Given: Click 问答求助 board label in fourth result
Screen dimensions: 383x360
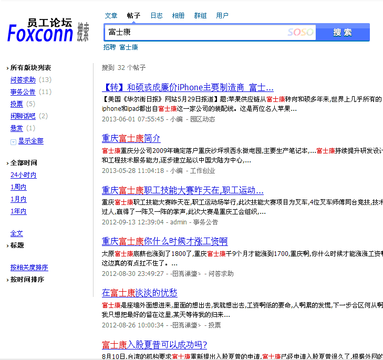Looking at the screenshot, I should 221,274.
